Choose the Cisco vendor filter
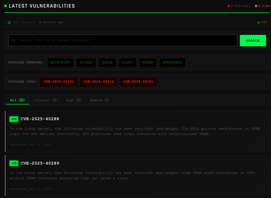Screen dimensions: 271x198 tap(128, 63)
